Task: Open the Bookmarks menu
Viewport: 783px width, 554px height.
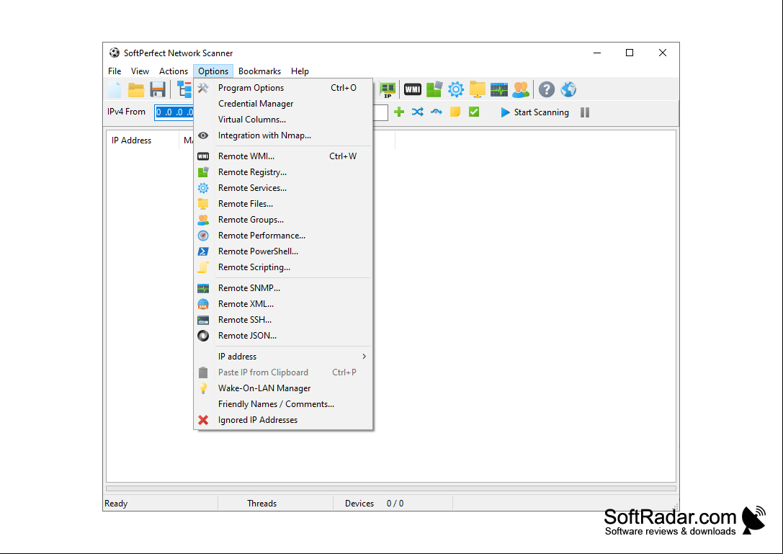Action: pos(259,71)
